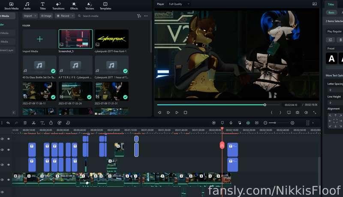Click the render preview icon on timeline toolbar
Screen dimensions: 343x197
point(214,123)
